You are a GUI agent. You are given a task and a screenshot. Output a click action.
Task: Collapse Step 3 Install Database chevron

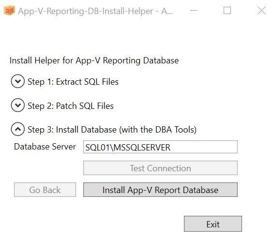[17, 129]
